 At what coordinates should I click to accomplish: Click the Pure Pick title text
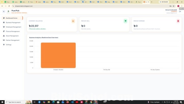coord(15,10)
